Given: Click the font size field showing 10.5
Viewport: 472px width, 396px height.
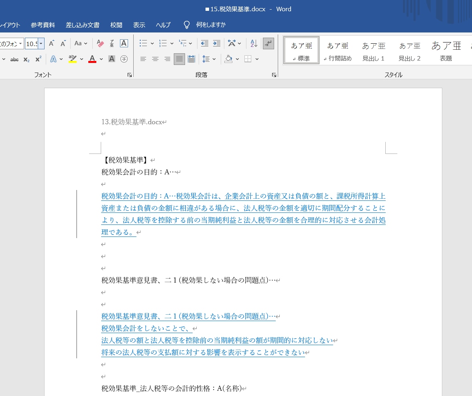Looking at the screenshot, I should tap(32, 44).
